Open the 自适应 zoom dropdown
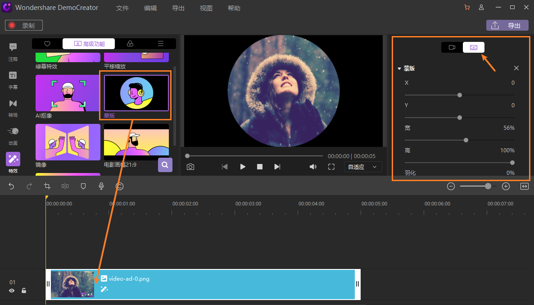 tap(362, 167)
